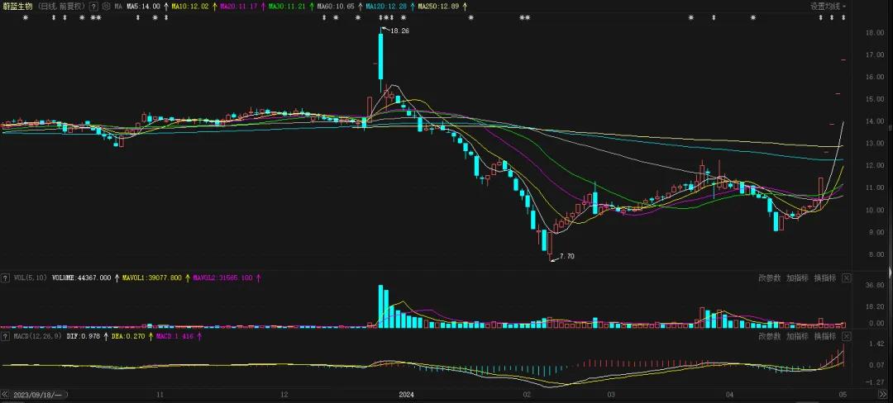Select the MAVOL1:39077.800 readout

pos(152,278)
